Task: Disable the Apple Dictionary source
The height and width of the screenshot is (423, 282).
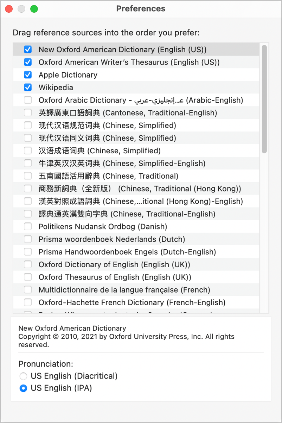Action: 28,75
